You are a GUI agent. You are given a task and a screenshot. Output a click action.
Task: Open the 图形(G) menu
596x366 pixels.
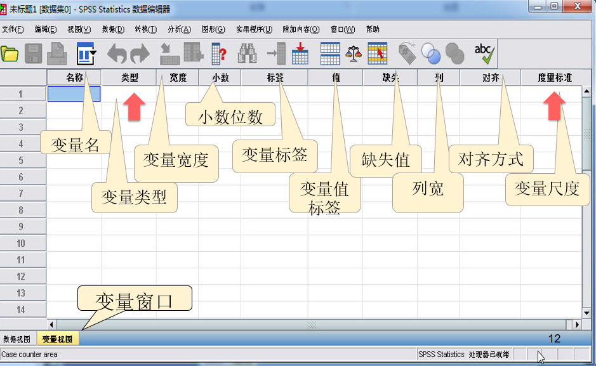213,29
